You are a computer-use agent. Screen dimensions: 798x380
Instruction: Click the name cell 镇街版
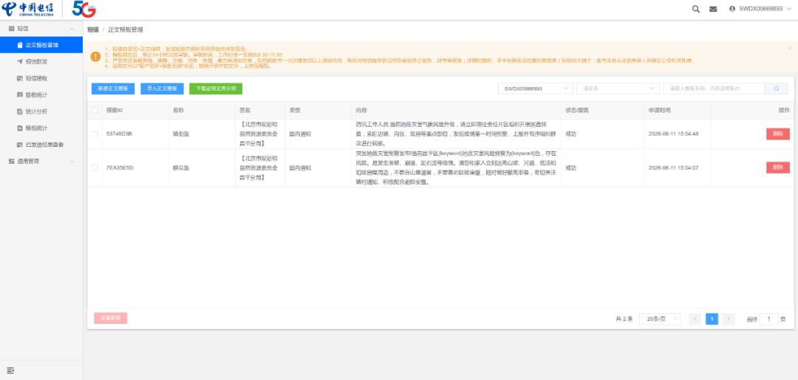[x=181, y=134]
